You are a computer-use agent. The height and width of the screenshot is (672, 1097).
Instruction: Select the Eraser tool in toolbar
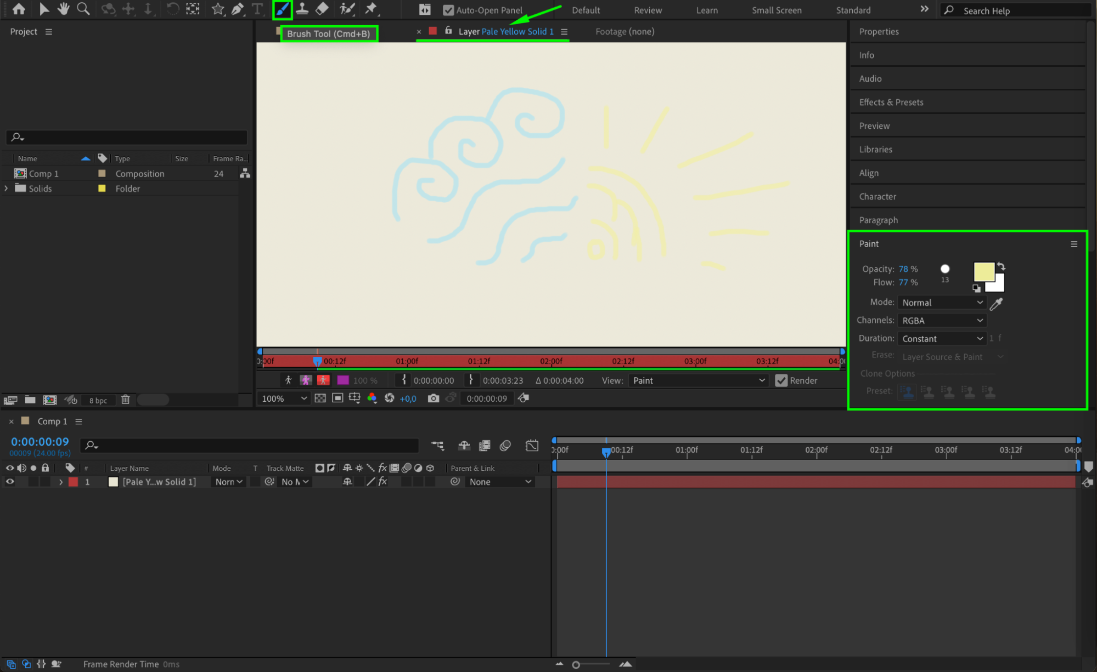pyautogui.click(x=323, y=9)
